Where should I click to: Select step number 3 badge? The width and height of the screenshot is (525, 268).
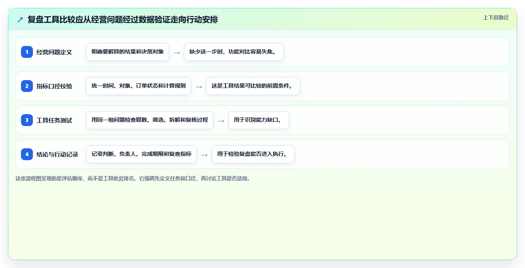click(27, 120)
